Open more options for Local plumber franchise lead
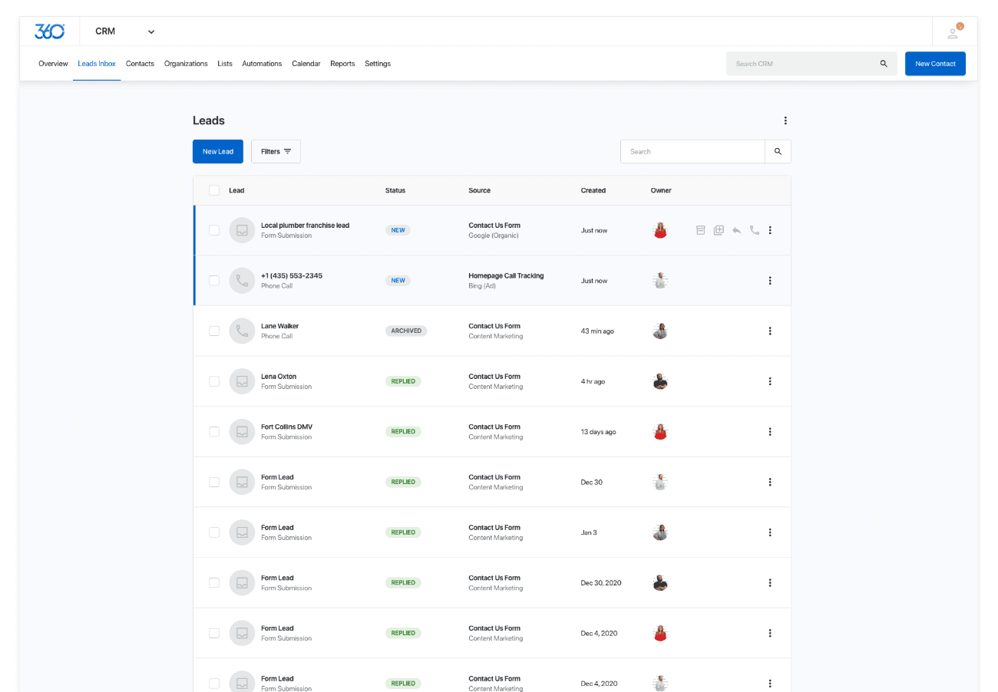Screen dimensions: 998x692 [770, 230]
